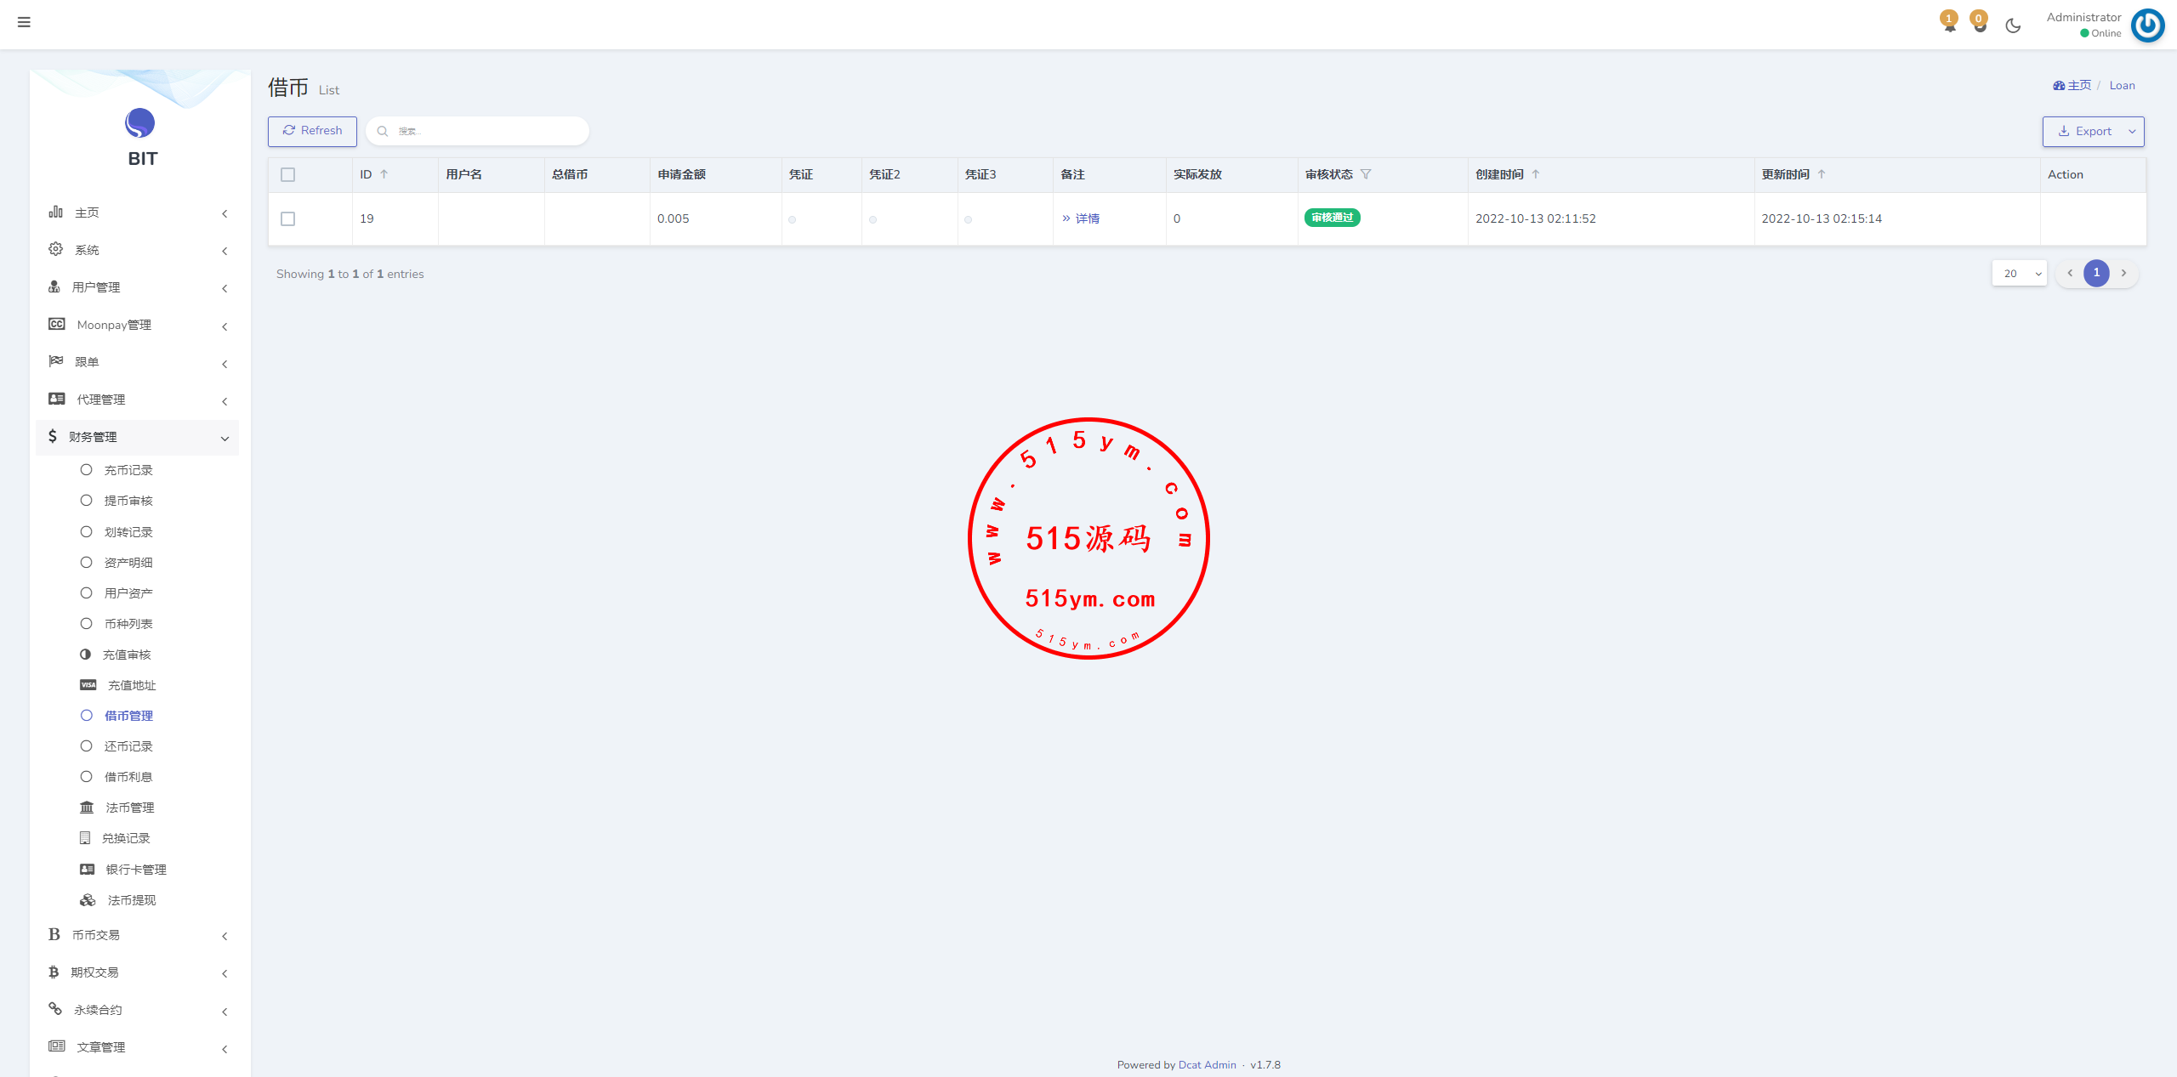Open the 详情 link in the 备注 column
2177x1077 pixels.
tap(1086, 218)
